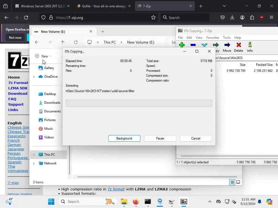Go up one folder in File Explorer
Screen dimensions: 278x208
[x=63, y=42]
